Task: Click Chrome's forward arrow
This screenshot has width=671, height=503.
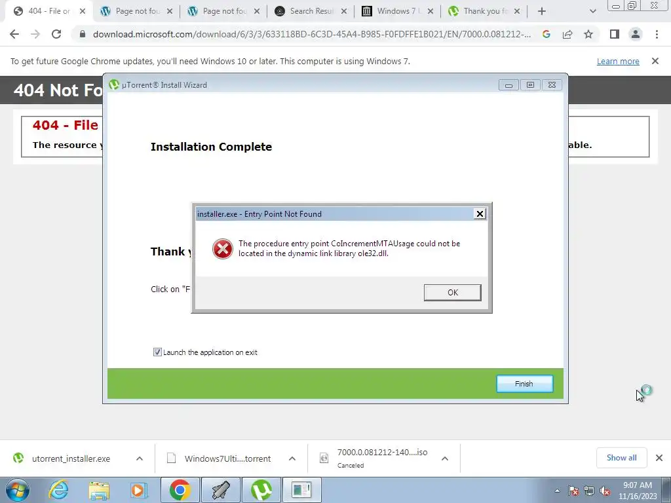Action: [x=35, y=34]
